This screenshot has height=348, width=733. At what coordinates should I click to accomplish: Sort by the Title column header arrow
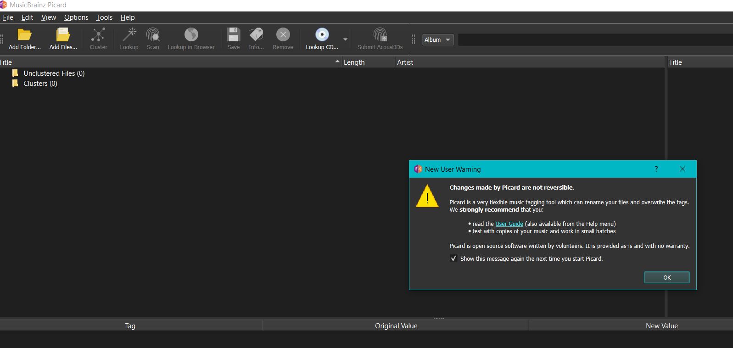(337, 62)
